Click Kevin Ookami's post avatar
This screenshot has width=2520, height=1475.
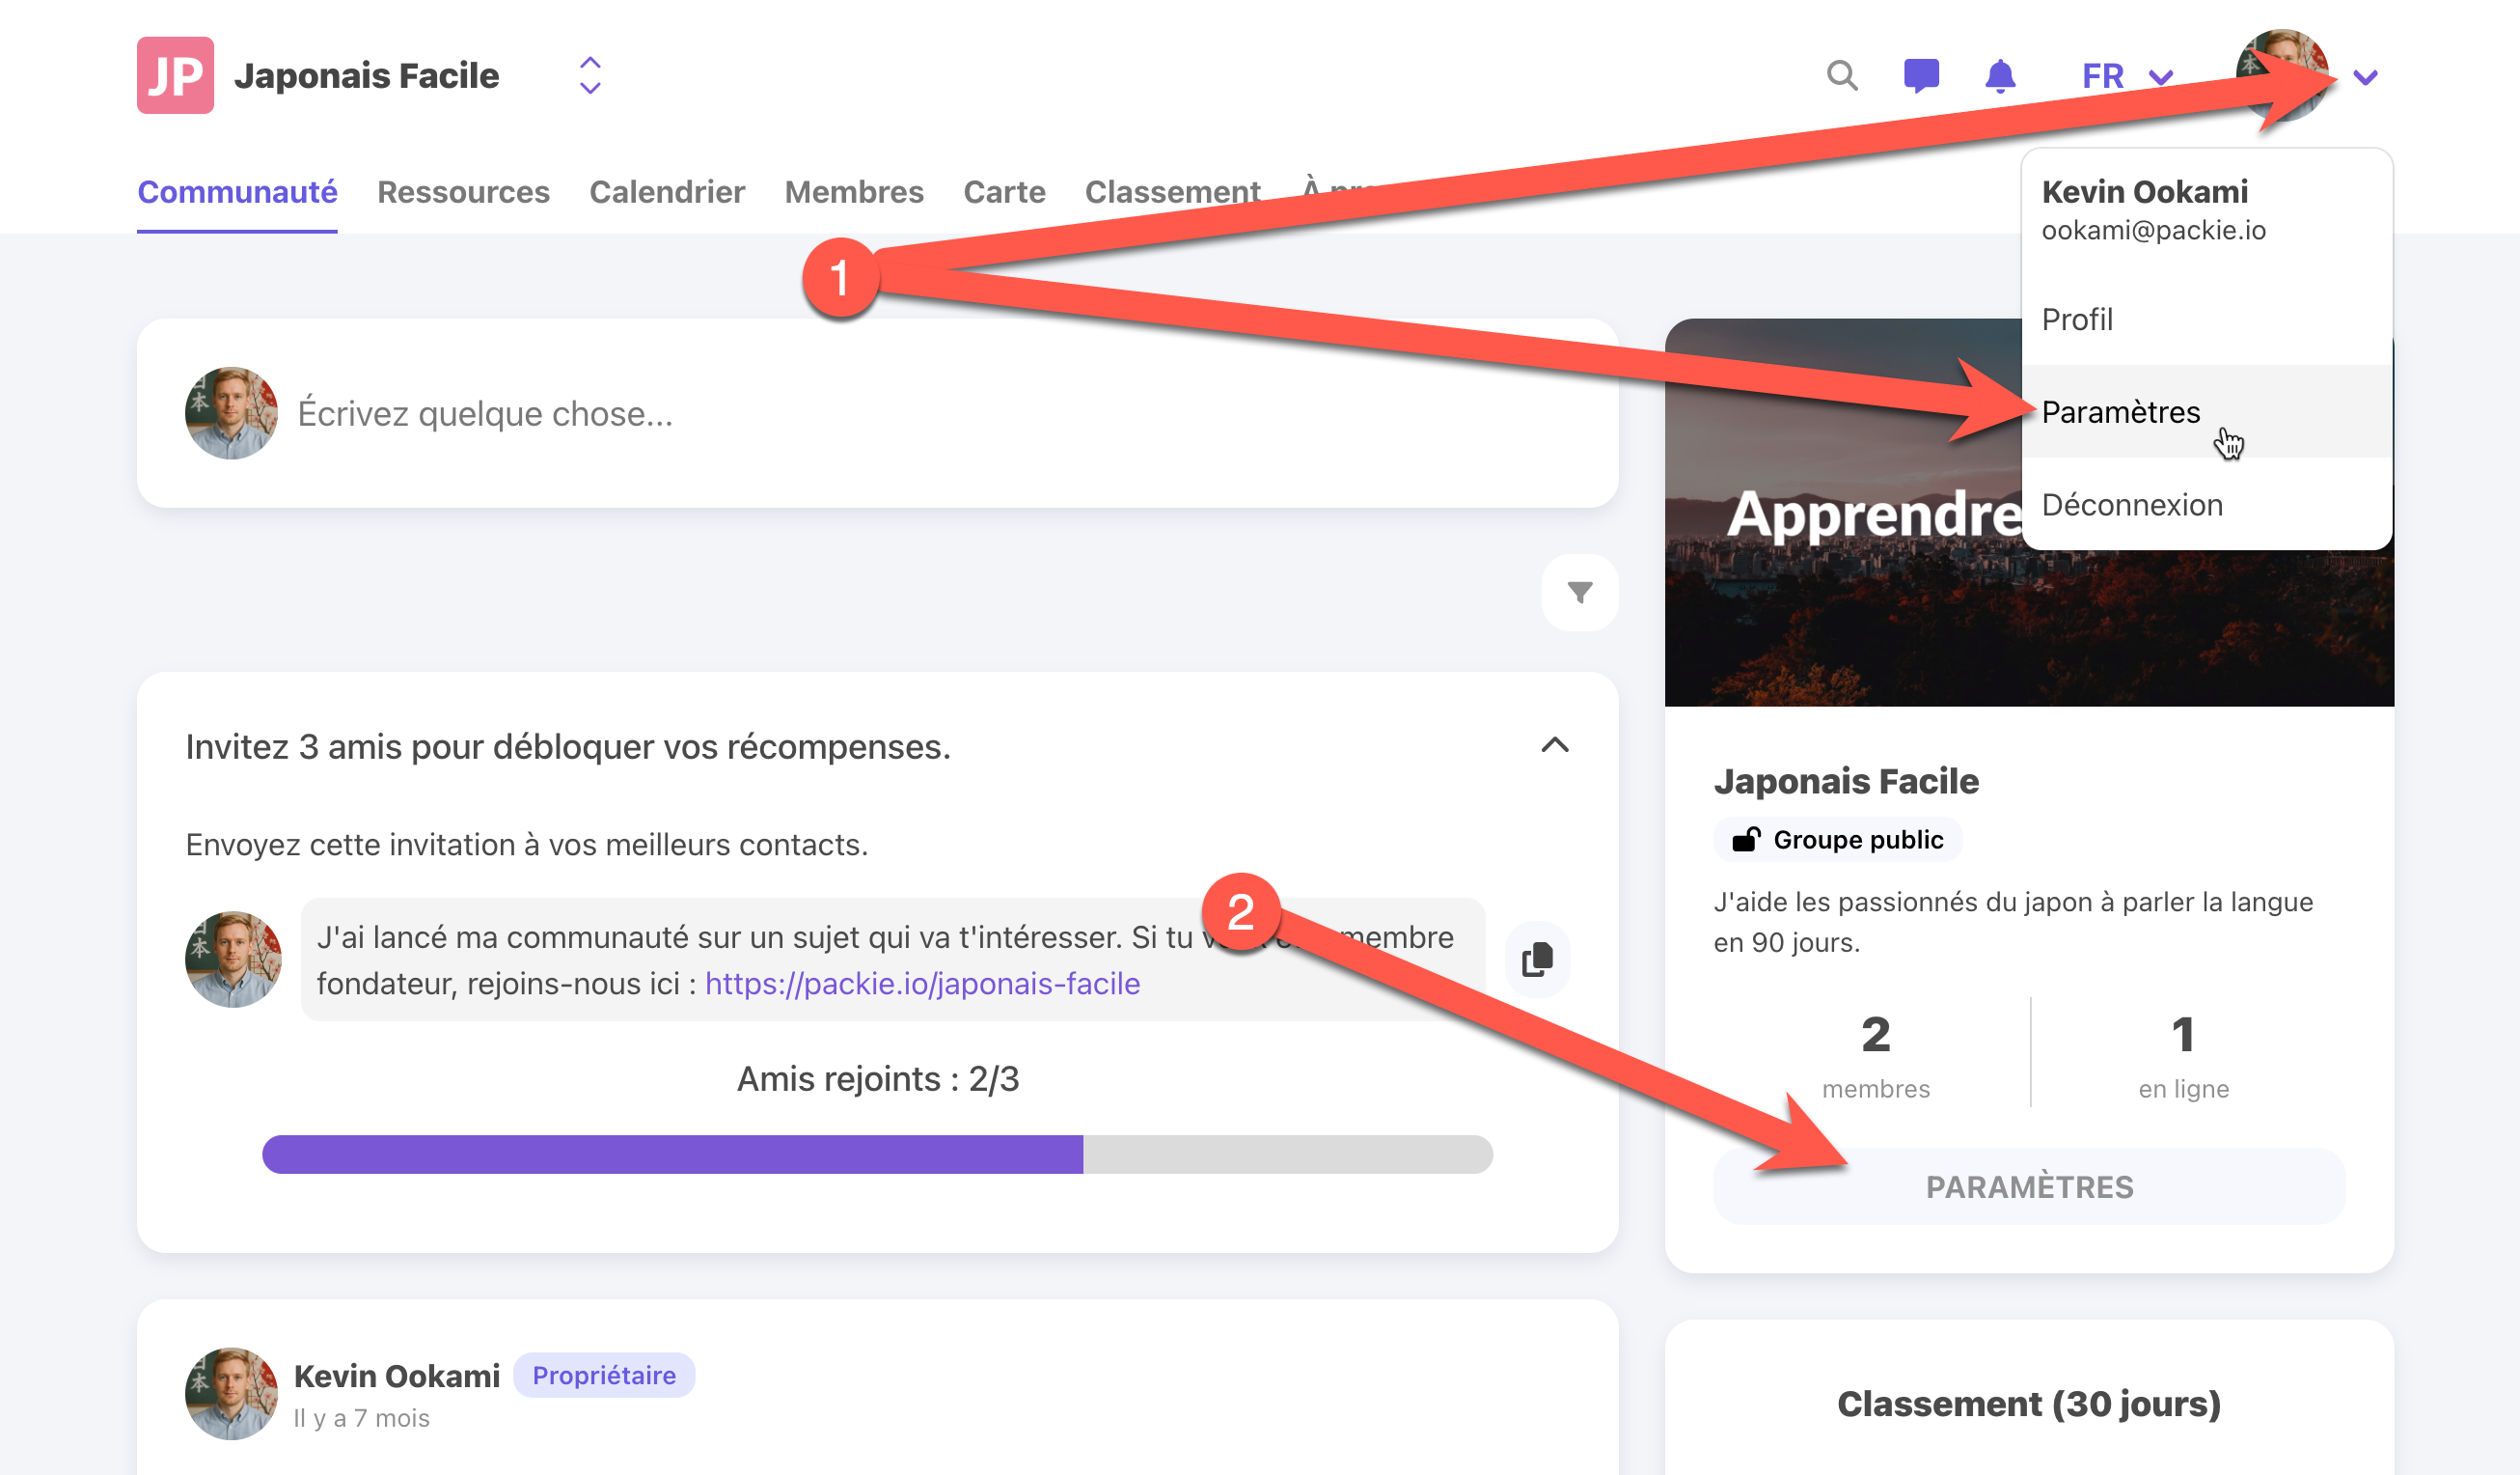[231, 1393]
